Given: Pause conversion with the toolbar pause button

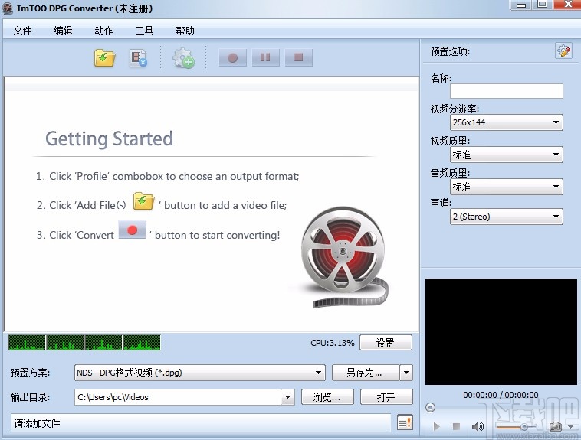Looking at the screenshot, I should point(266,57).
